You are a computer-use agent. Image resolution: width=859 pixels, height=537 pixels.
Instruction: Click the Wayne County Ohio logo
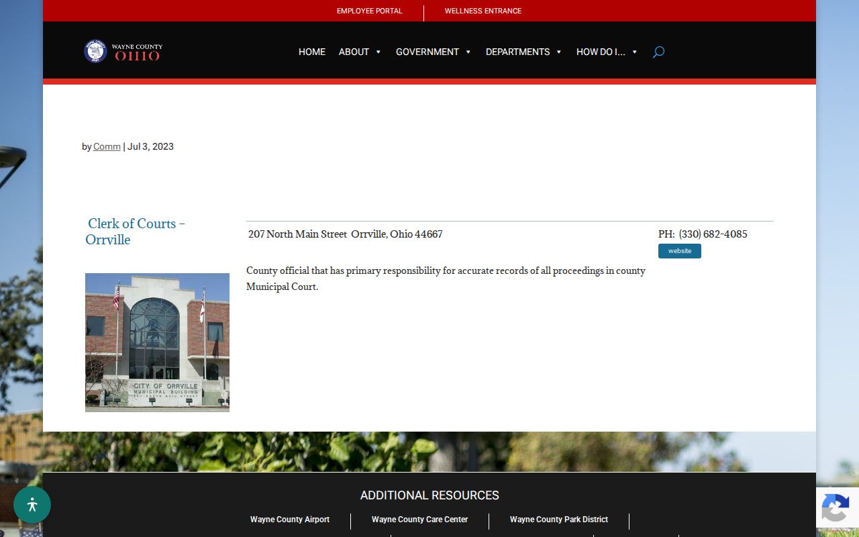(x=123, y=52)
